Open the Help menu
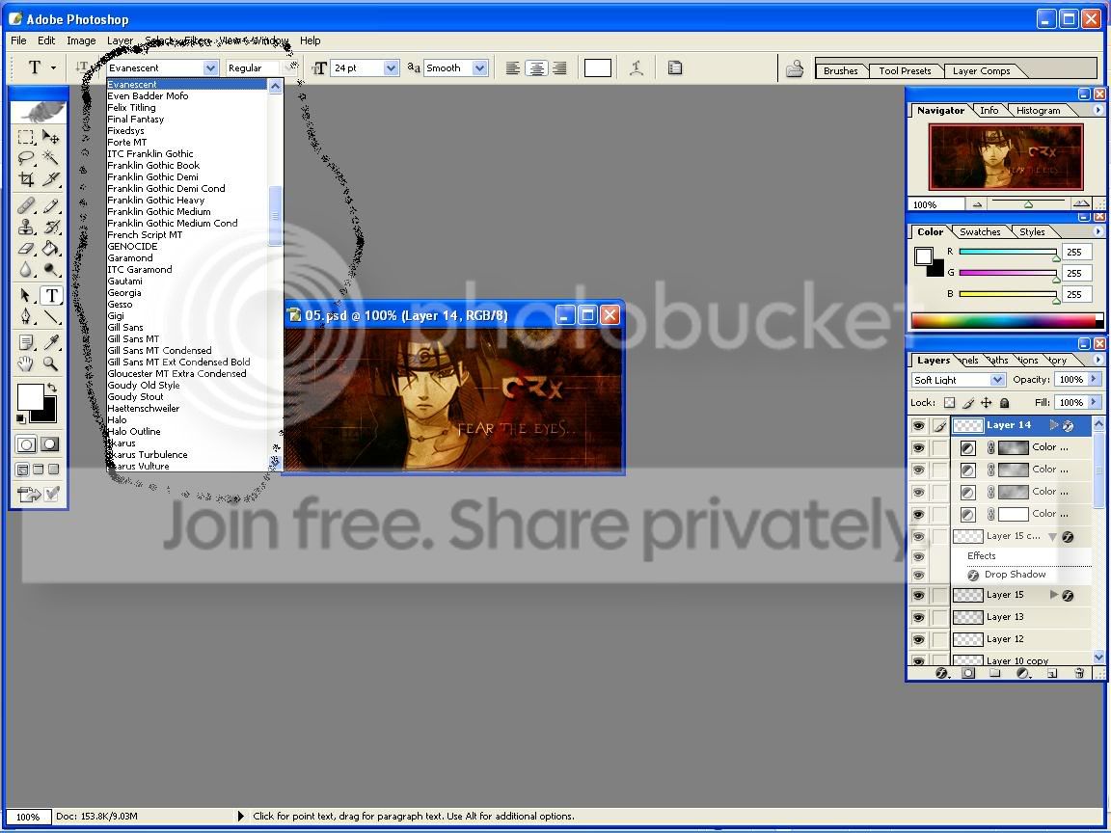The height and width of the screenshot is (833, 1111). click(310, 40)
